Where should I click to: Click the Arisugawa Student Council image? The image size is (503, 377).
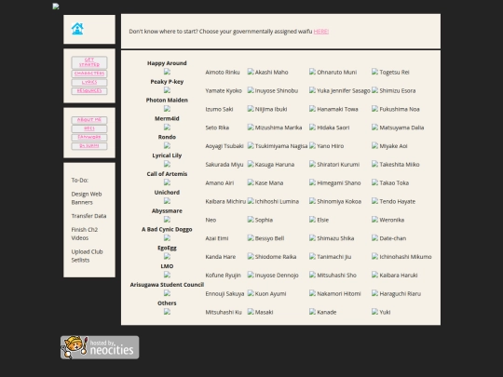(x=167, y=293)
